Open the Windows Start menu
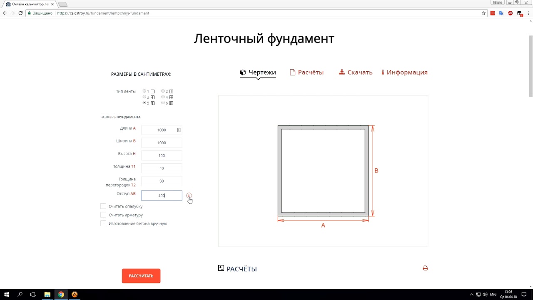This screenshot has width=533, height=300. [7, 294]
